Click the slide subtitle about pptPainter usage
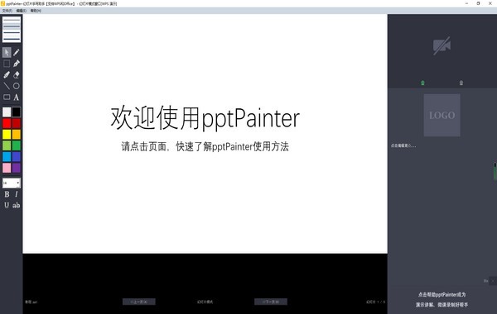 [205, 146]
